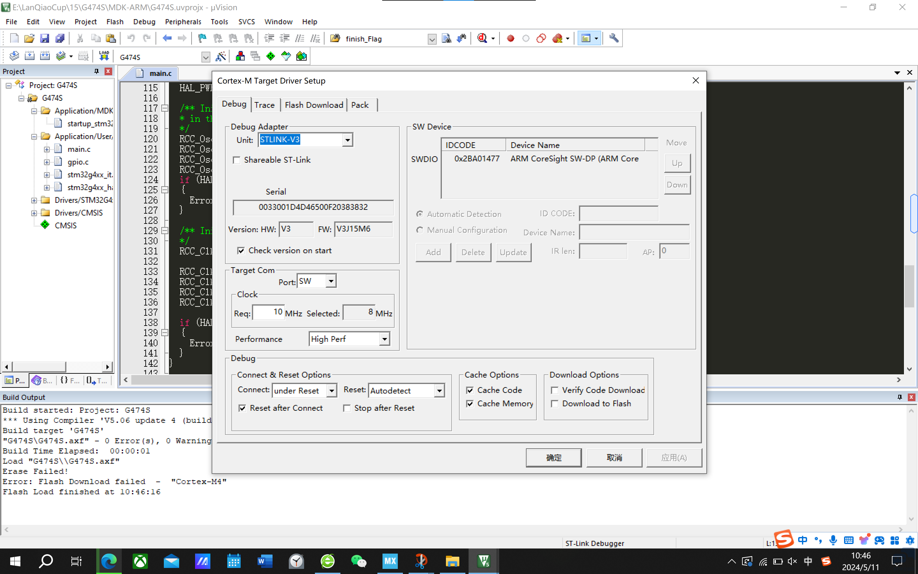Open a file with the Open icon
918x574 pixels.
(29, 38)
